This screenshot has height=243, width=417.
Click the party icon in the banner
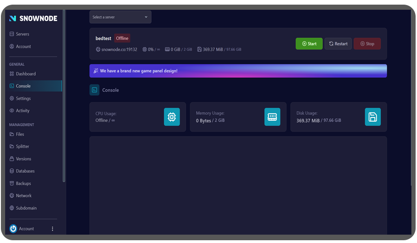pos(96,71)
